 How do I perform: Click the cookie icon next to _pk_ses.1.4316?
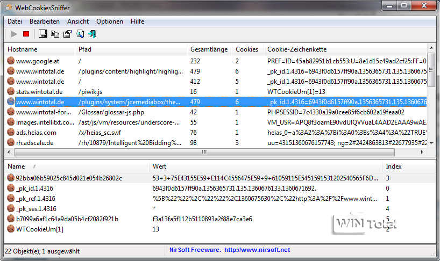coord(11,208)
